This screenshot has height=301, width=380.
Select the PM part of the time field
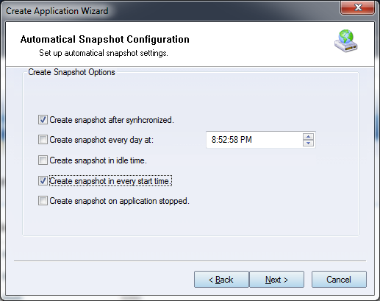[246, 140]
